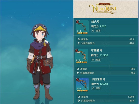Click the fire element badge on 守護者弓

[77, 50]
